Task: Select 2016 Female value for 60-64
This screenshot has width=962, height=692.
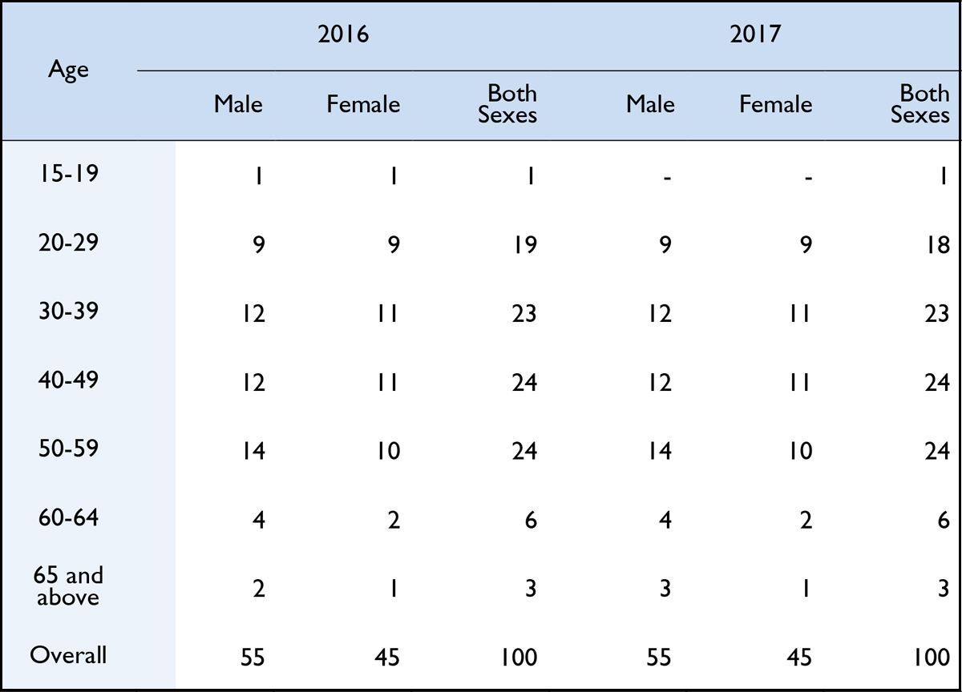Action: (394, 520)
